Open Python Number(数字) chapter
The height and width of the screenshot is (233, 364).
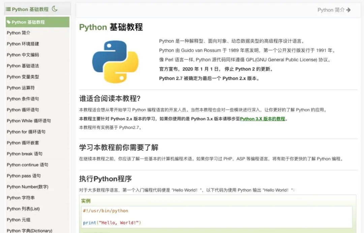28,187
